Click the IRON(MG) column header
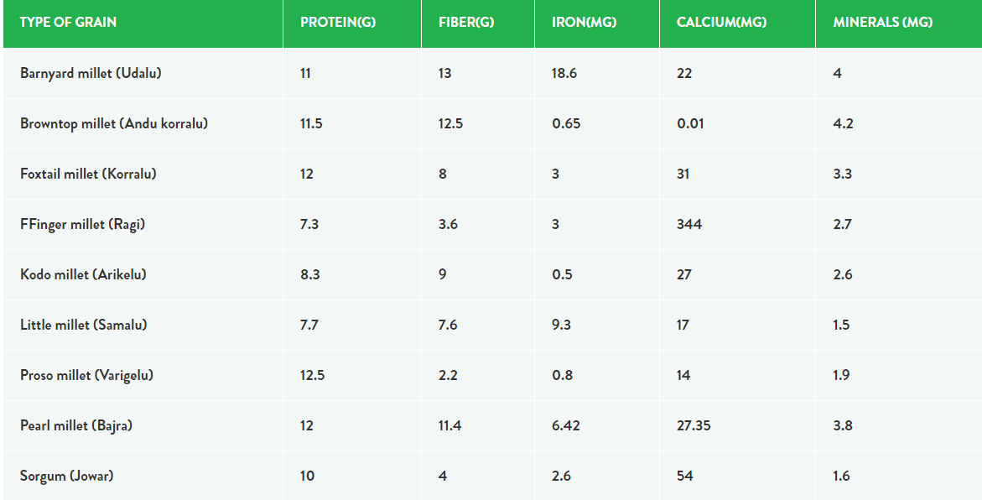This screenshot has height=500, width=982. [597, 23]
